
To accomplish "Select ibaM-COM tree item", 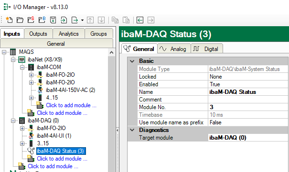I will (49, 67).
